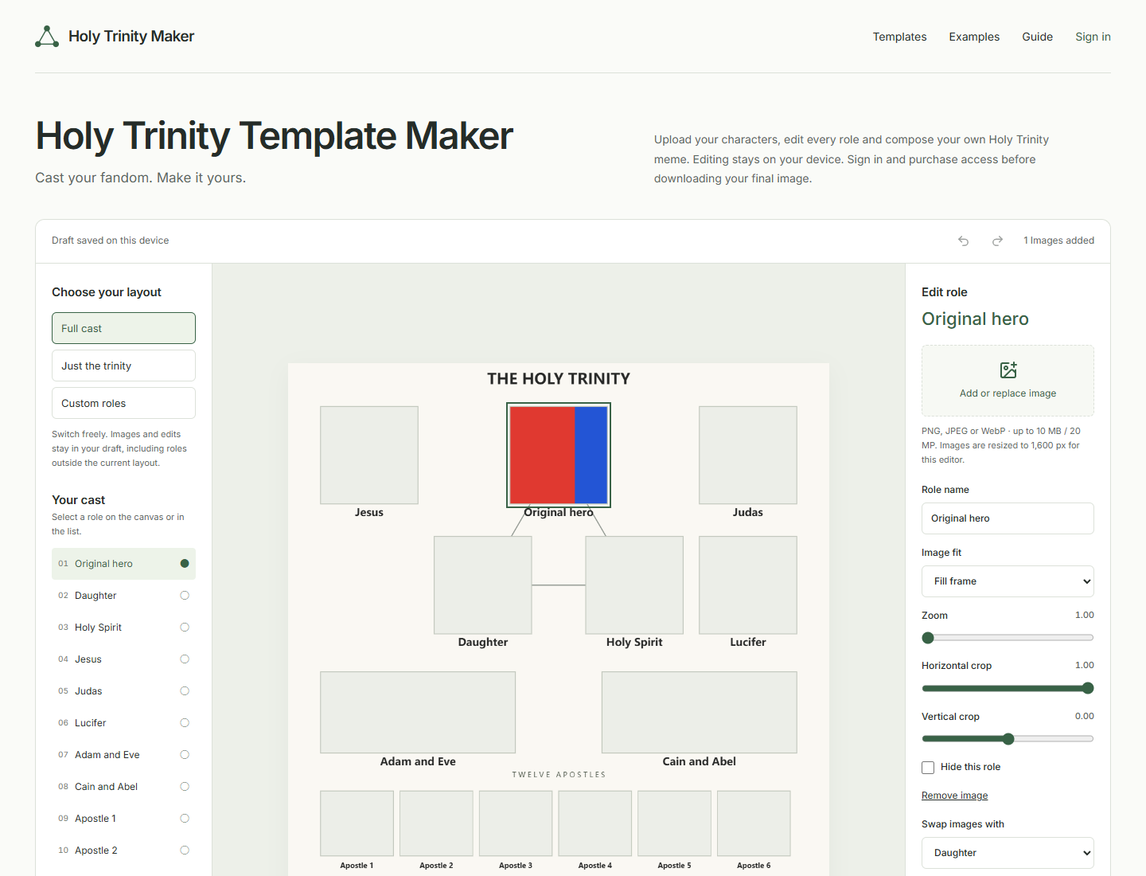Select the empty Jesus frame on canvas
Viewport: 1146px width, 876px height.
pos(369,455)
